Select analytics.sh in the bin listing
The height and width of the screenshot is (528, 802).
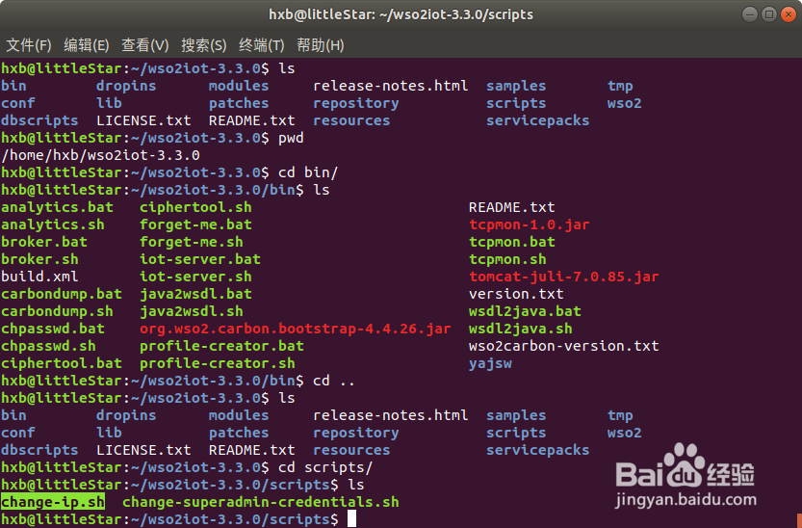coord(53,224)
